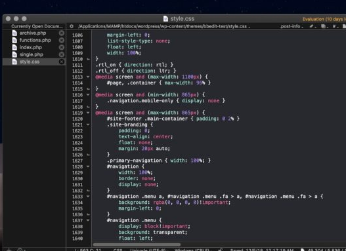346x251 pixels.
Task: Click the Currently Open Documents header
Action: click(37, 26)
